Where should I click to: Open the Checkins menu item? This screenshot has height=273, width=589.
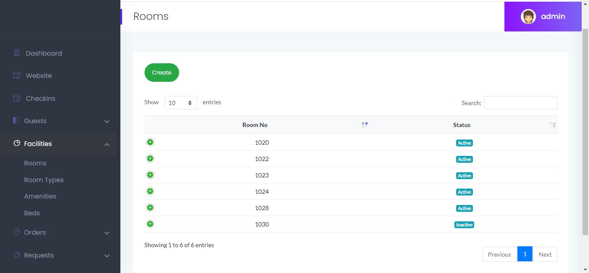pos(41,99)
